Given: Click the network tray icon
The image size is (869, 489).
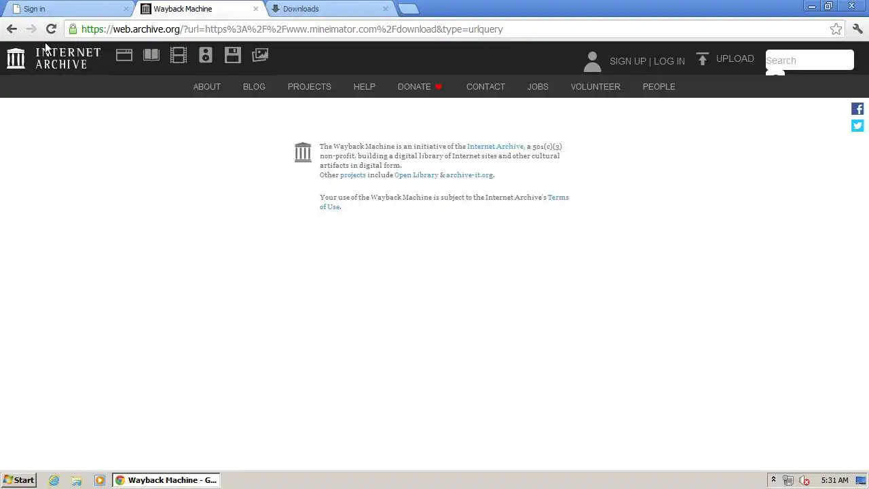Looking at the screenshot, I should (x=788, y=480).
